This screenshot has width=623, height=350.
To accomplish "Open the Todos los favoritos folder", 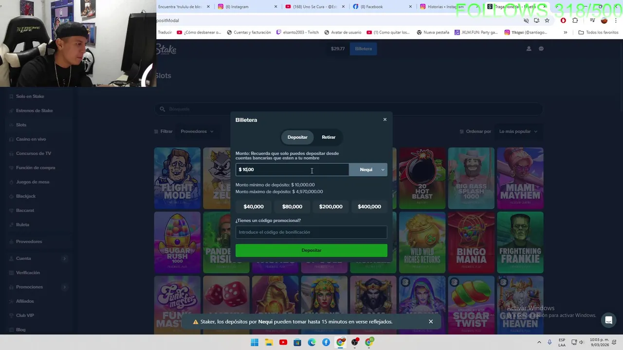I will coord(598,33).
